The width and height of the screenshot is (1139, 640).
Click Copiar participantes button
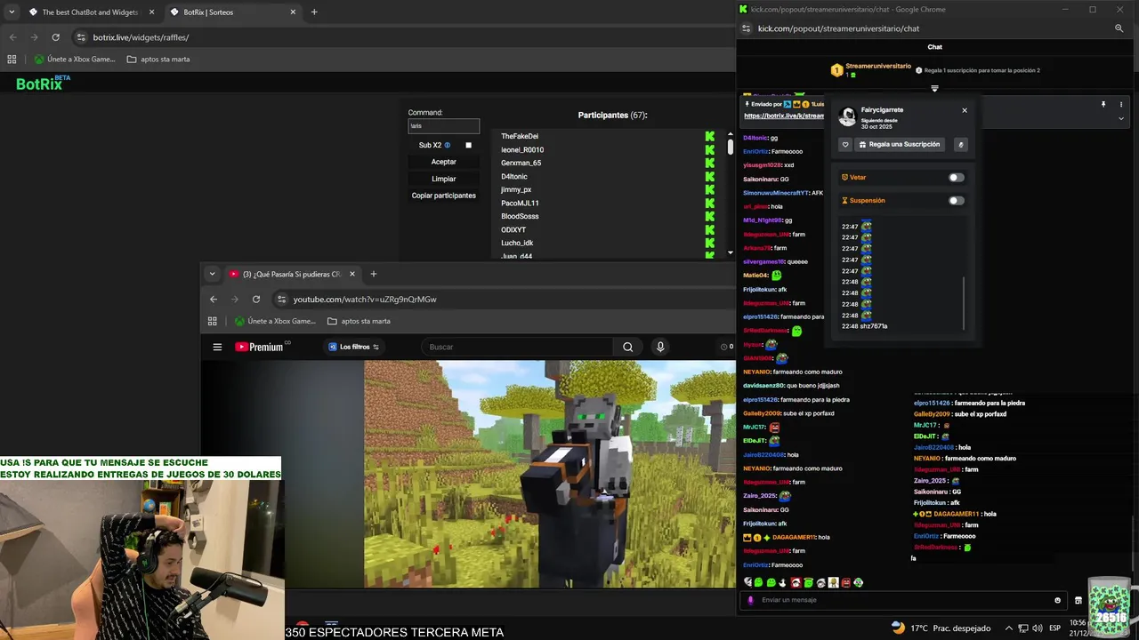pyautogui.click(x=443, y=196)
